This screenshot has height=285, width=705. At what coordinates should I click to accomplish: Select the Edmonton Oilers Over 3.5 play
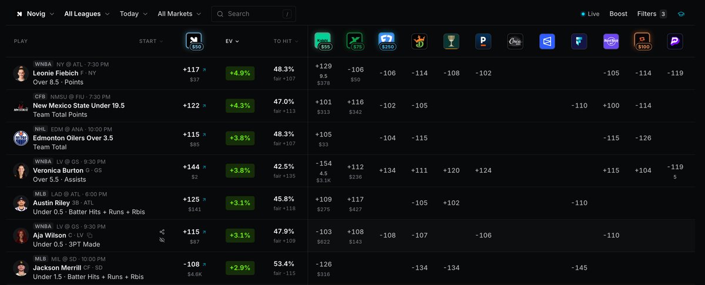[73, 138]
